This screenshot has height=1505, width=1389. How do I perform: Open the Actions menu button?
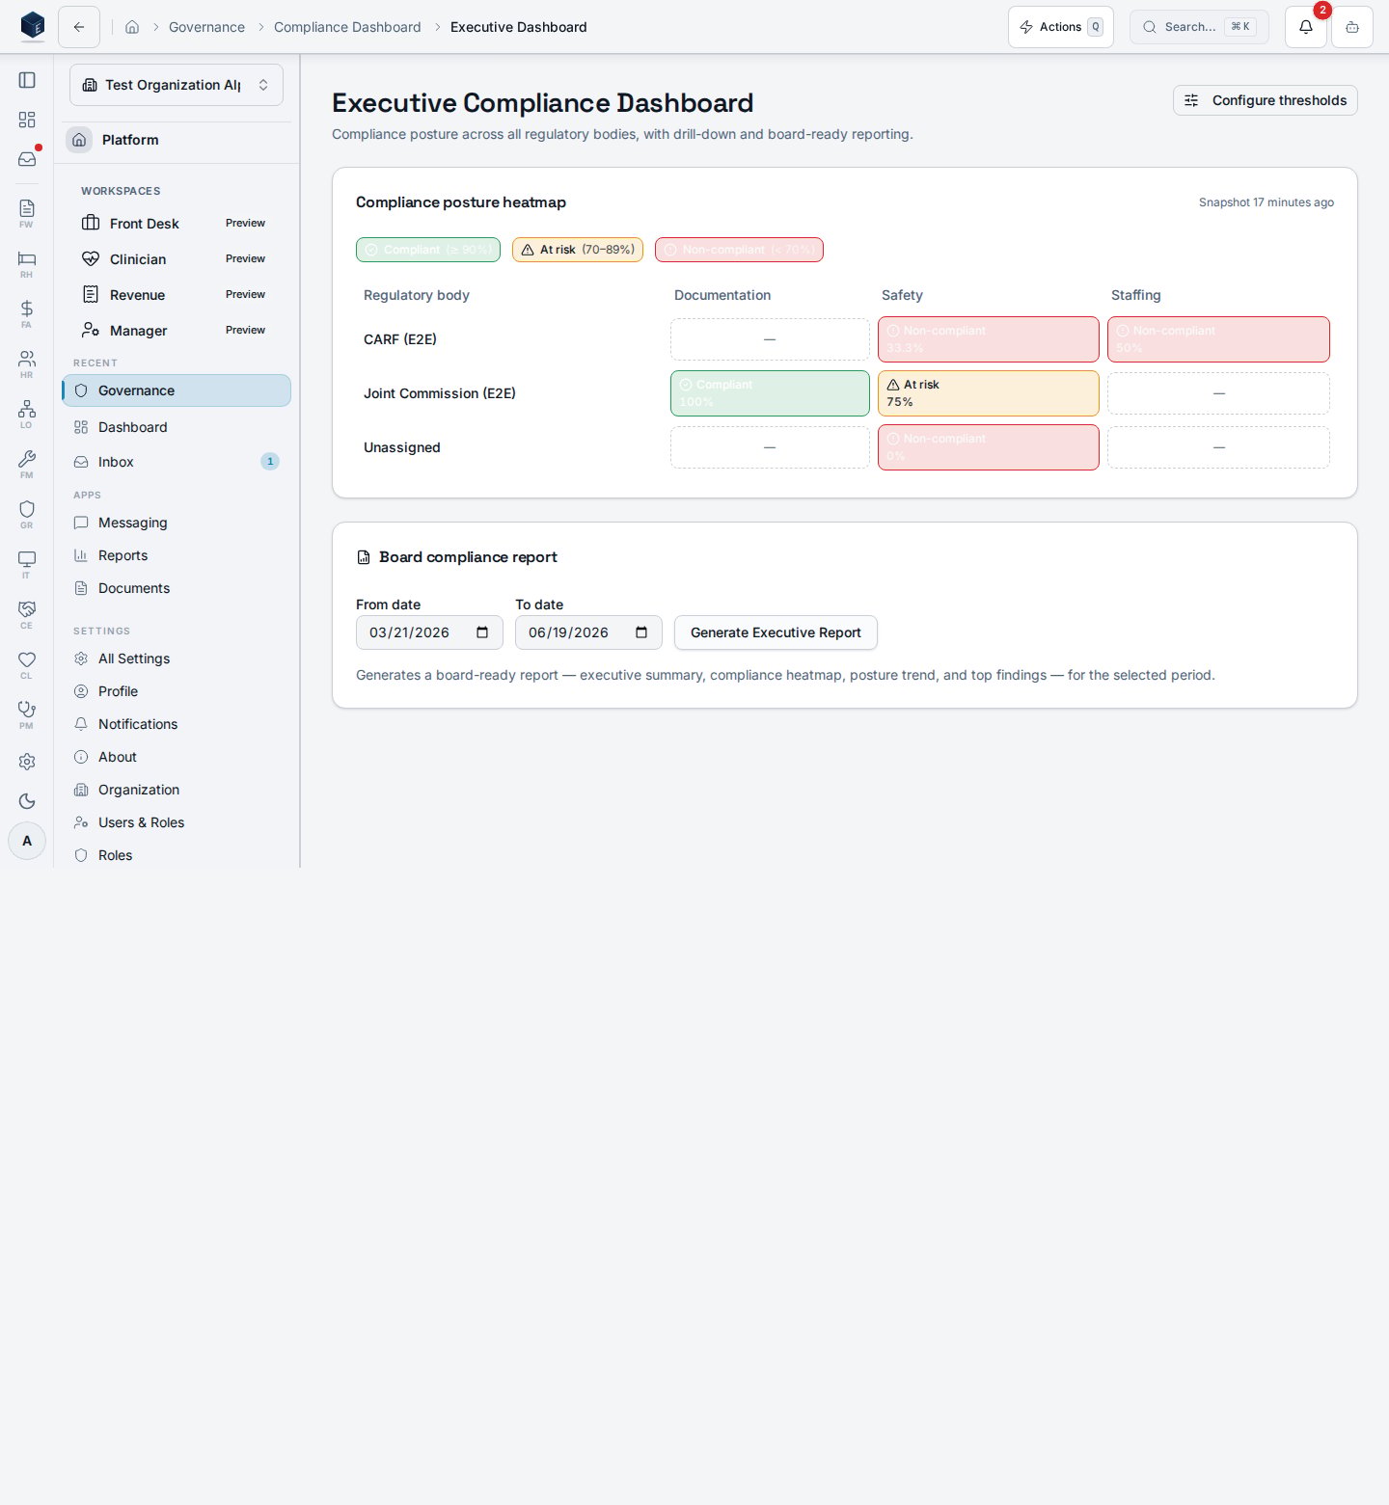click(x=1061, y=27)
